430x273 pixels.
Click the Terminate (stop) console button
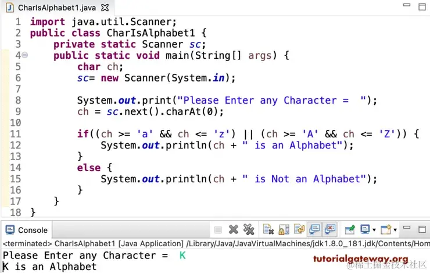coord(218,229)
